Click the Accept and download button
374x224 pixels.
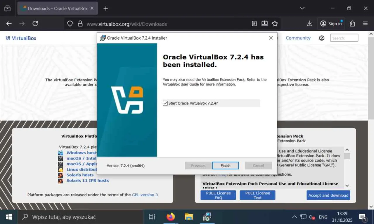coord(328,195)
